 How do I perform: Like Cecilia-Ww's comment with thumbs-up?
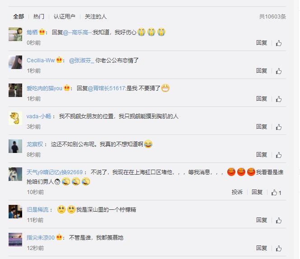coord(279,71)
